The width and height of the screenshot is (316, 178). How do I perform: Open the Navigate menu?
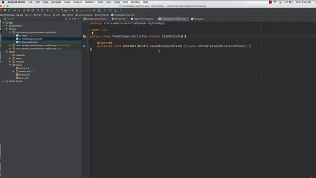[x=56, y=2]
